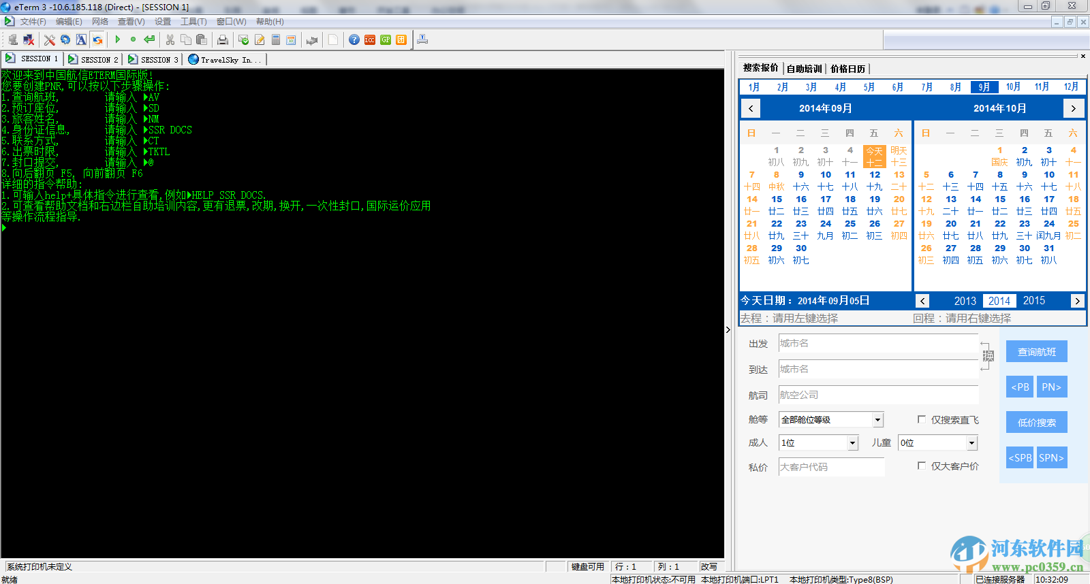Click the 出发 city name input field
The height and width of the screenshot is (584, 1090).
pos(878,344)
